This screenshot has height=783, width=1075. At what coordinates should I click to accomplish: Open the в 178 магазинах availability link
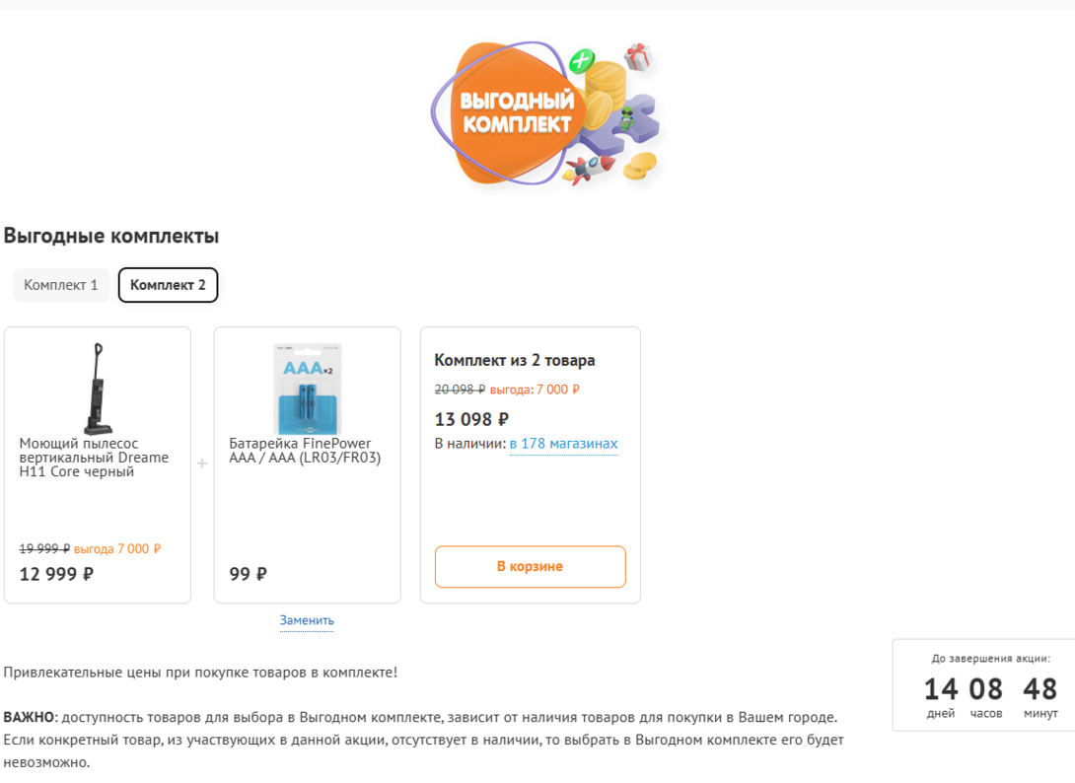pyautogui.click(x=563, y=444)
